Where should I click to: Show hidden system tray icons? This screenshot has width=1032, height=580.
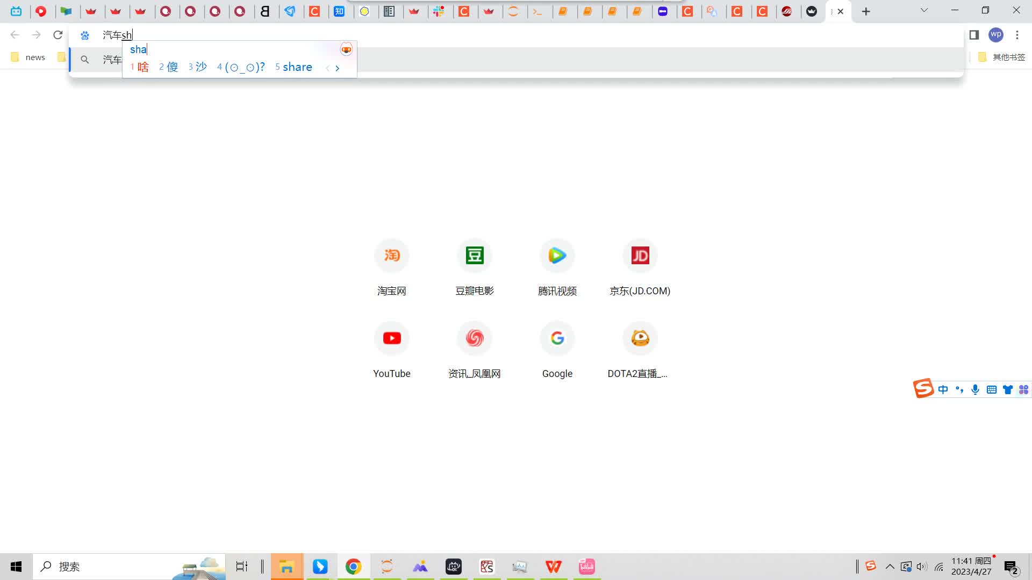[890, 567]
